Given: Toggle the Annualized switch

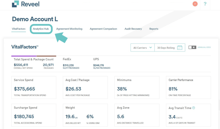Looking at the screenshot, I should click(x=192, y=47).
